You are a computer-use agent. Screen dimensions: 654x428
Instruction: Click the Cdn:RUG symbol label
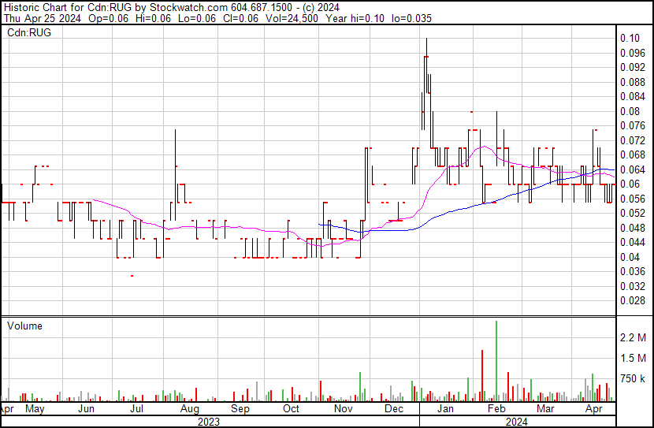tap(29, 33)
